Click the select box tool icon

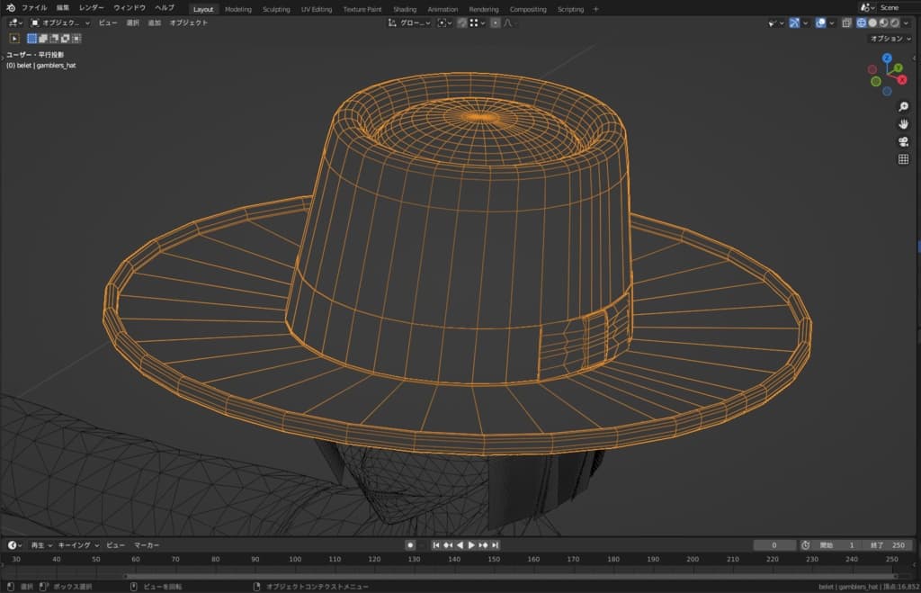click(x=14, y=39)
